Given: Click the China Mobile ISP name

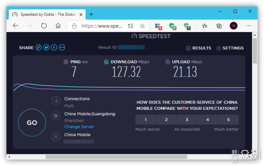Looking at the screenshot, I should tap(77, 135).
